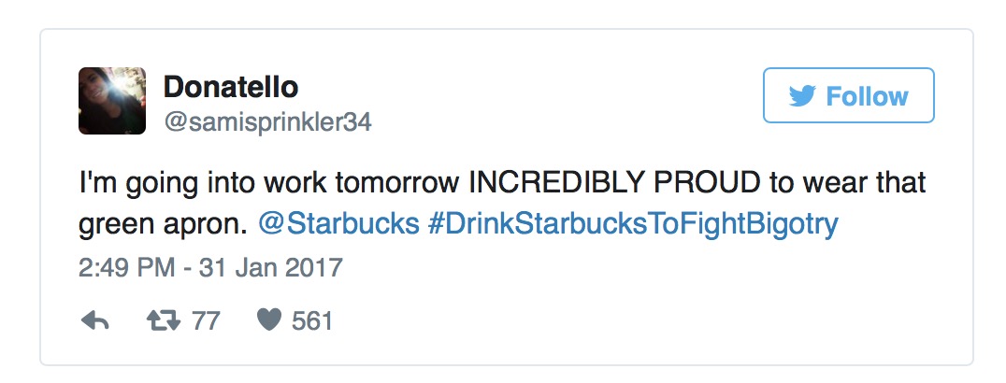Click the like count 561
The width and height of the screenshot is (1006, 383).
coord(312,322)
